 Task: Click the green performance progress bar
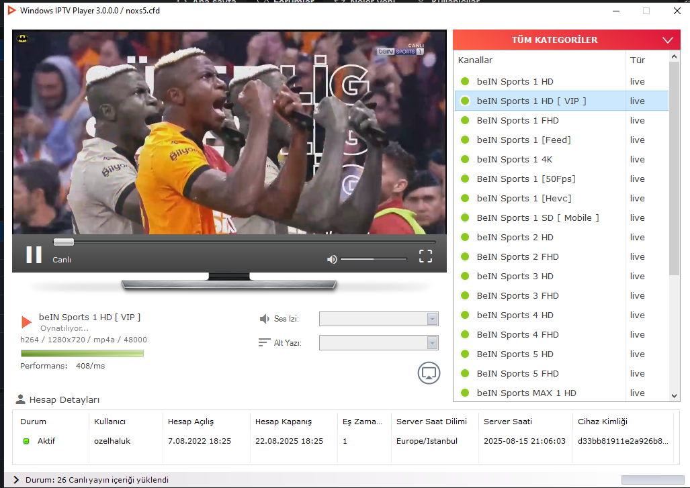click(82, 353)
